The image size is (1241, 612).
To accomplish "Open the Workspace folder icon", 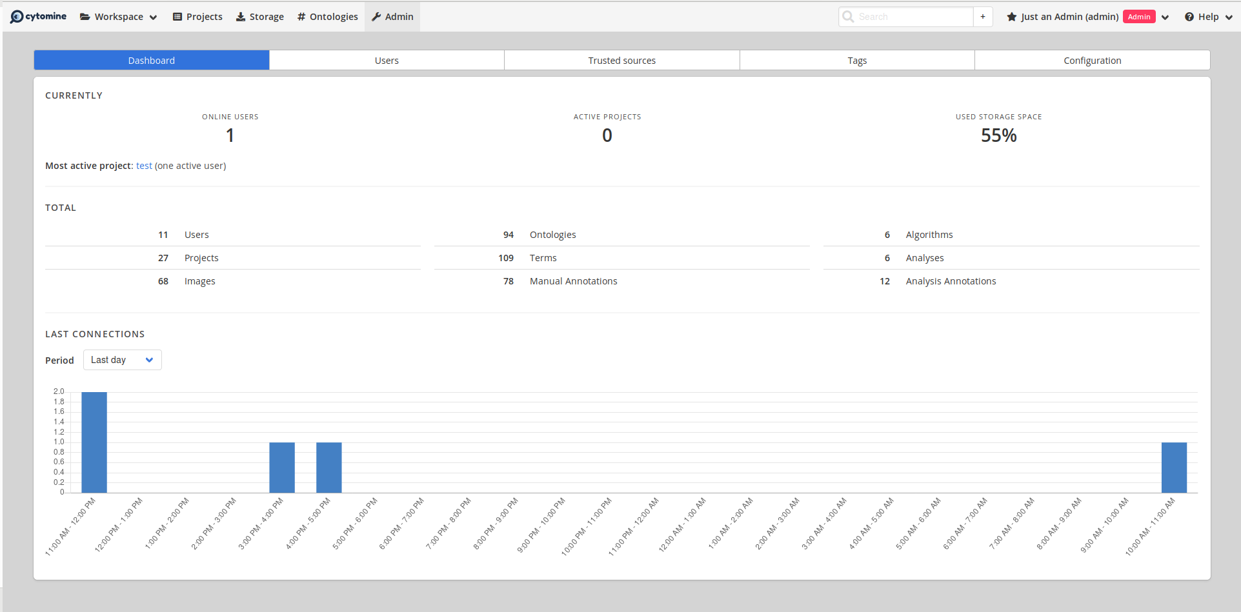I will pyautogui.click(x=84, y=16).
